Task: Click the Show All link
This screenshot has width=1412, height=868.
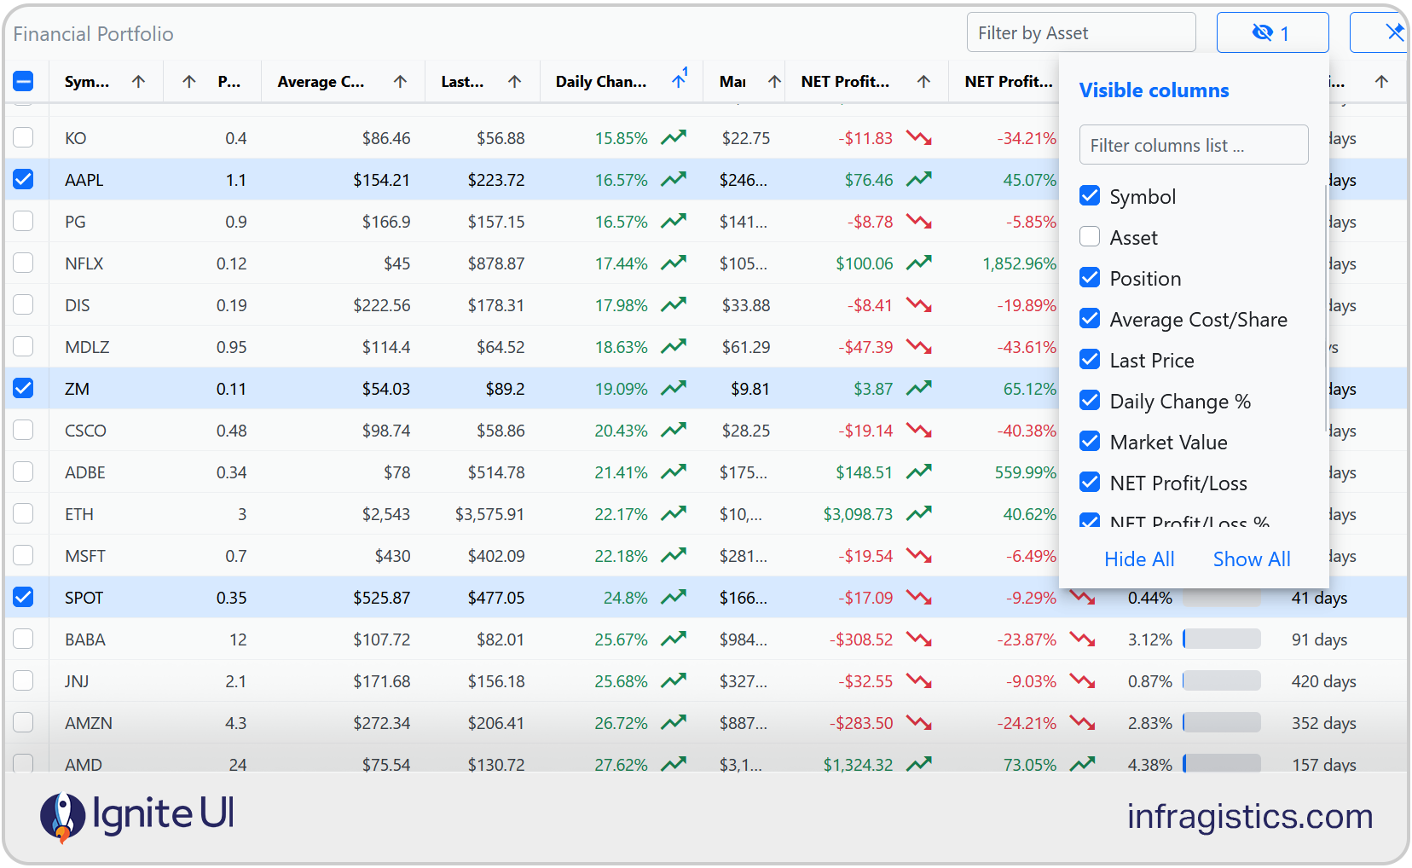Action: click(1251, 558)
